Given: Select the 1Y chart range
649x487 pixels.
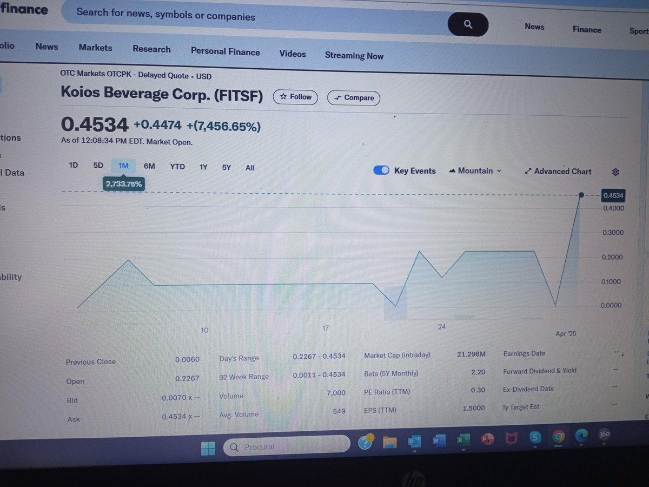Looking at the screenshot, I should click(x=203, y=167).
